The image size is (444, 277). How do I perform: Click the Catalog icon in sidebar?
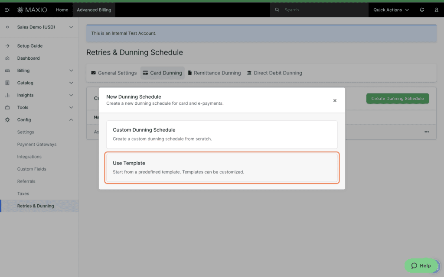(x=7, y=83)
